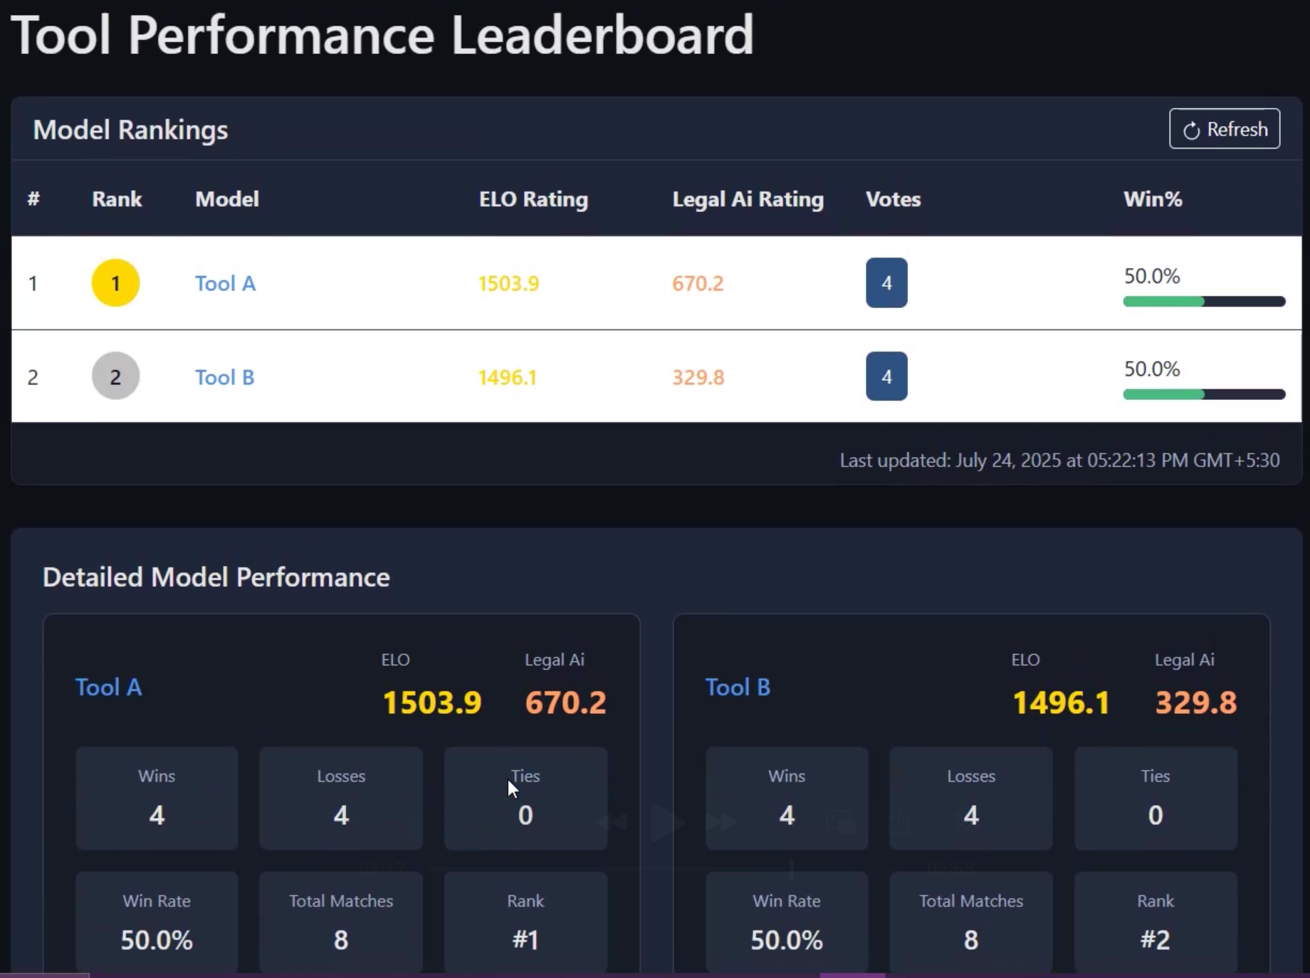Screen dimensions: 1310x978
Task: Click Total Matches tile in Tool B card
Action: (971, 922)
